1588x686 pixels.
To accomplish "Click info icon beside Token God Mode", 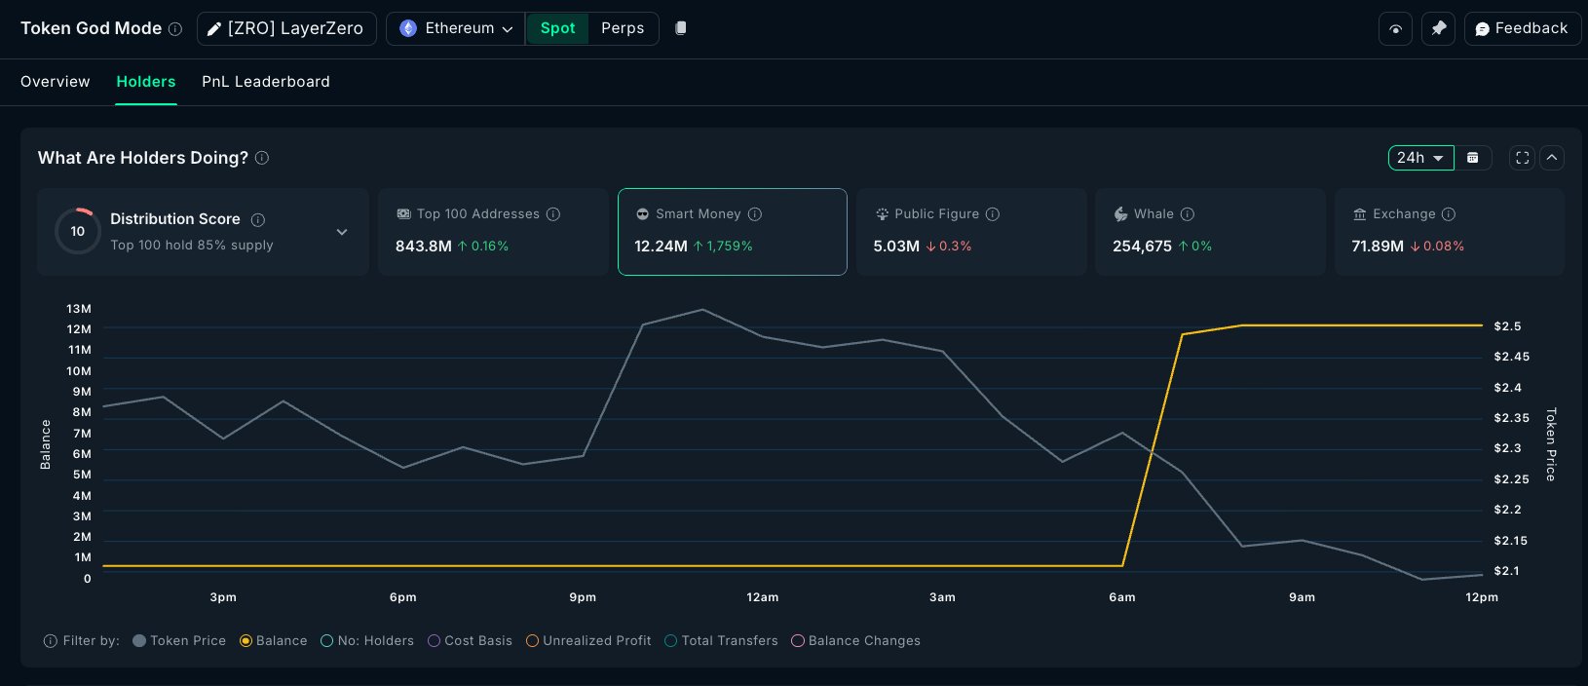I will pyautogui.click(x=175, y=29).
